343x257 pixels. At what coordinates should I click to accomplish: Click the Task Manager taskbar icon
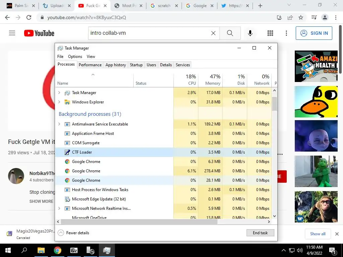[x=107, y=250]
